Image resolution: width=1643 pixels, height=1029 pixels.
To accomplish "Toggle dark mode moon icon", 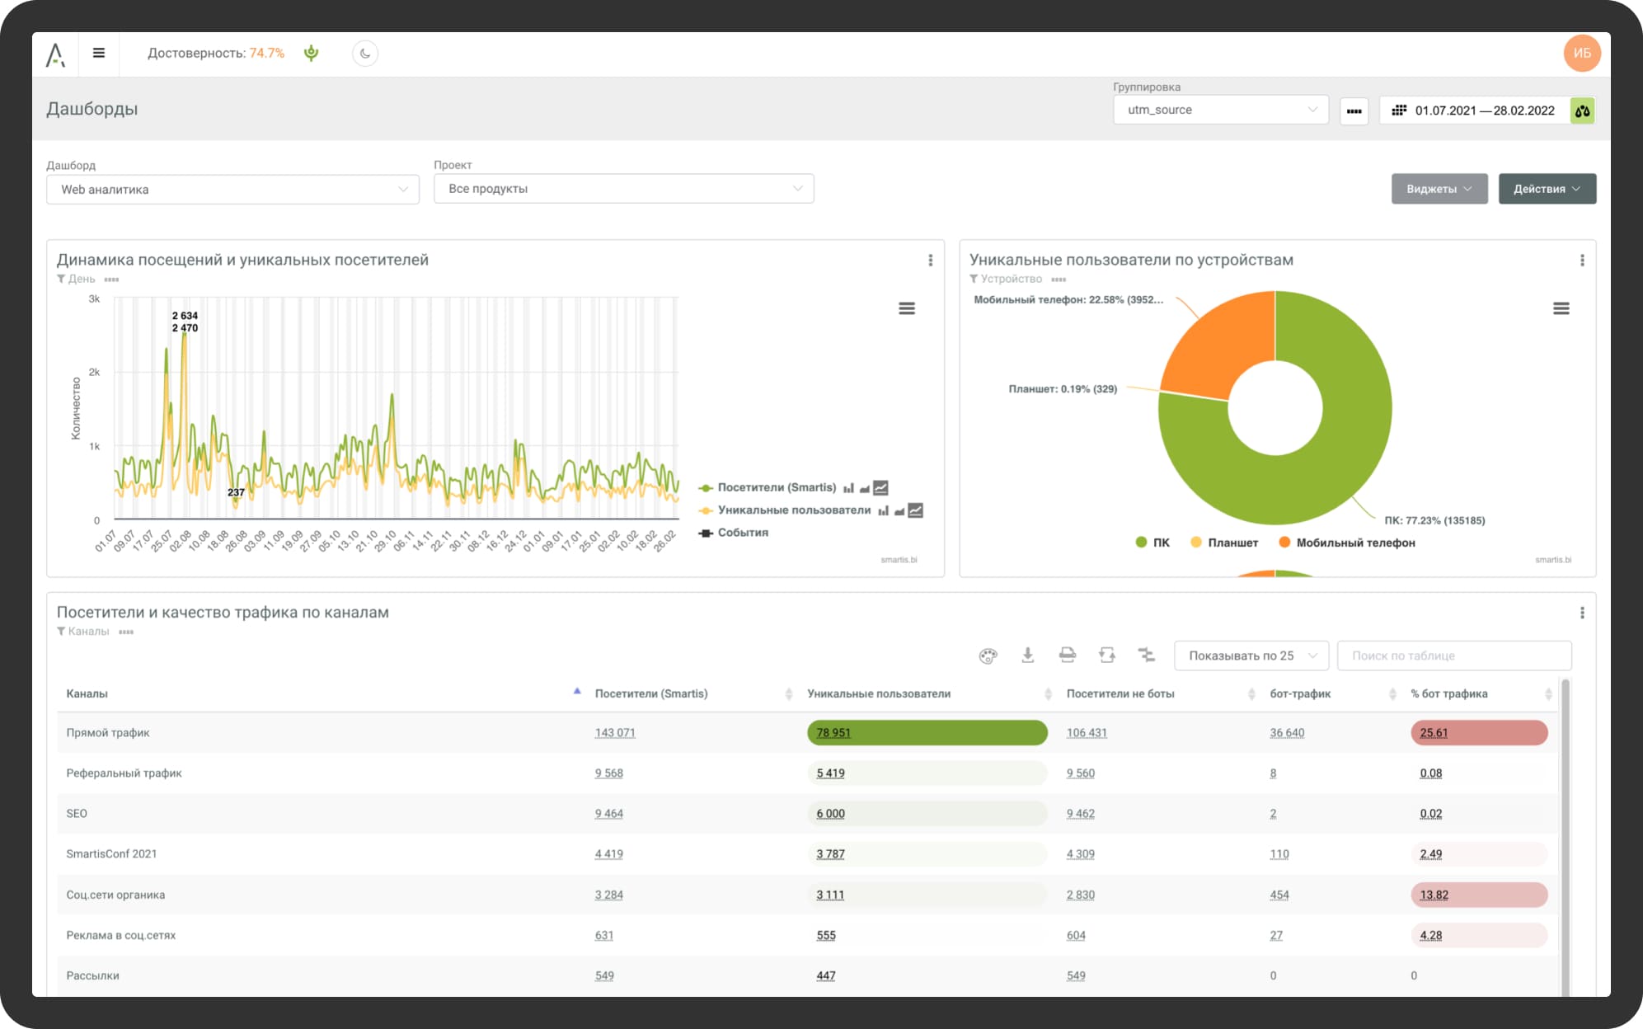I will [x=365, y=54].
